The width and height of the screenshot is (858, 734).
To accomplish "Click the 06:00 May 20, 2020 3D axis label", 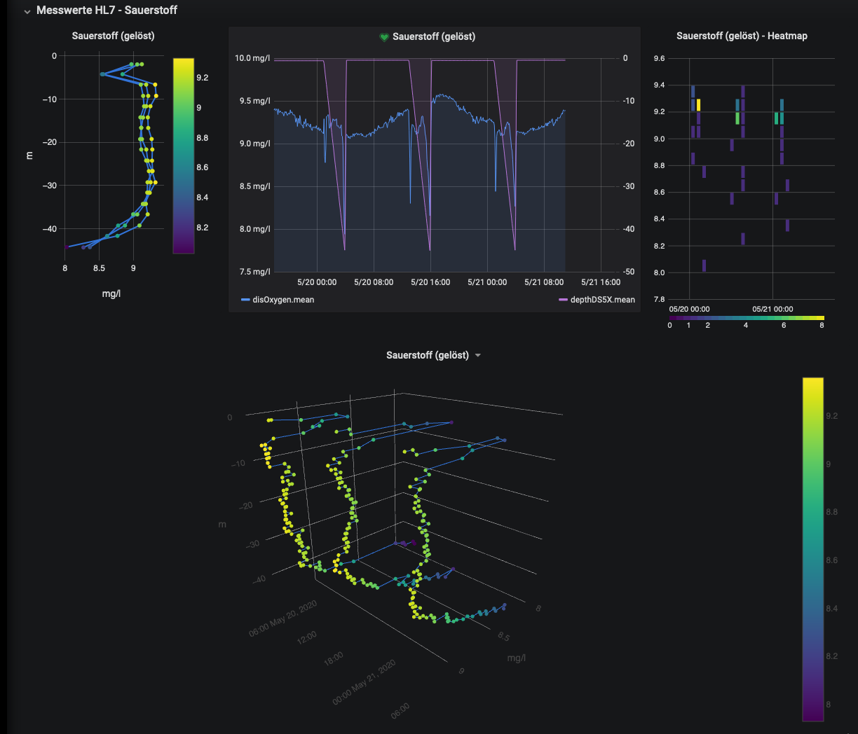I will point(282,618).
